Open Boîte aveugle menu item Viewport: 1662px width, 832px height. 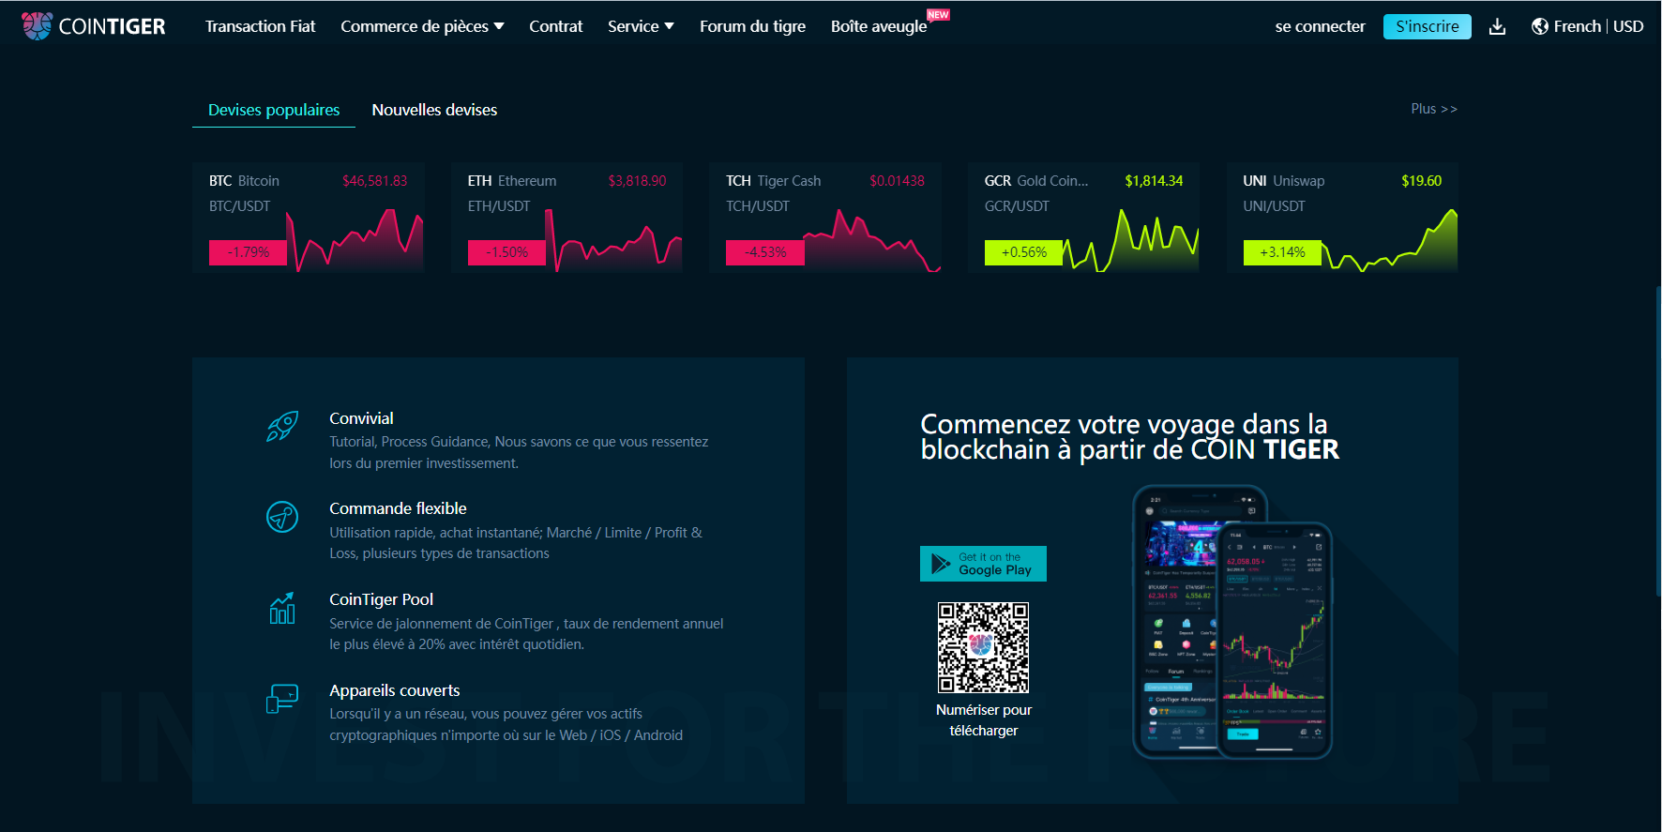point(879,26)
